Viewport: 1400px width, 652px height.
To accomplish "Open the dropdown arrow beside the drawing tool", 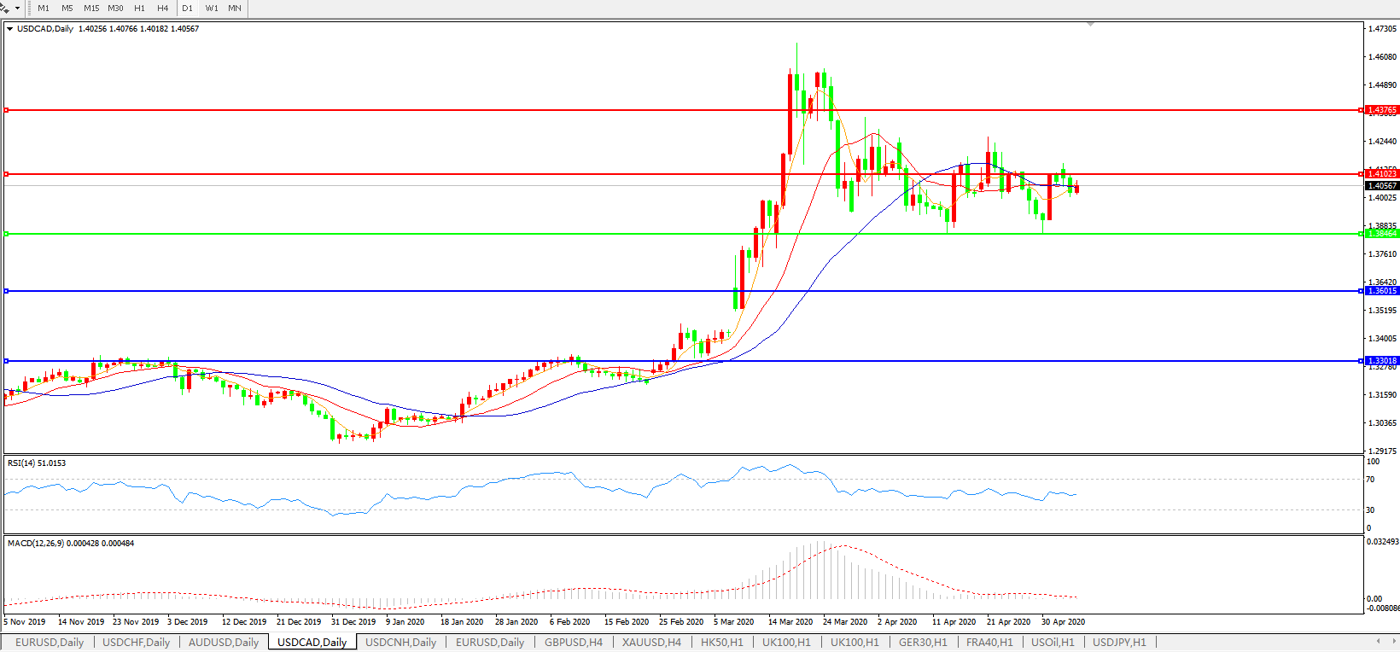I will [17, 9].
